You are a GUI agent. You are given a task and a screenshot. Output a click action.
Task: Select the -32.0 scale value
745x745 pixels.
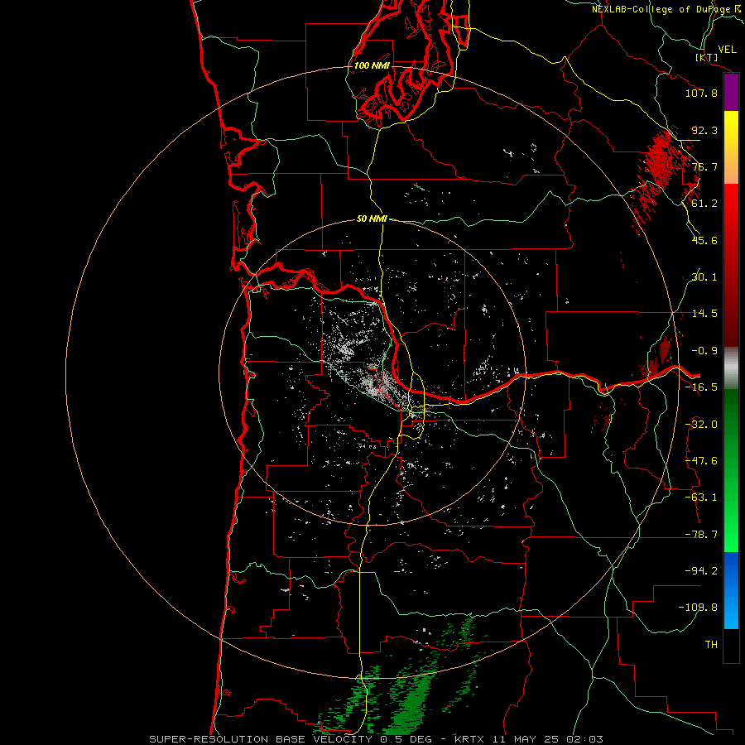701,425
